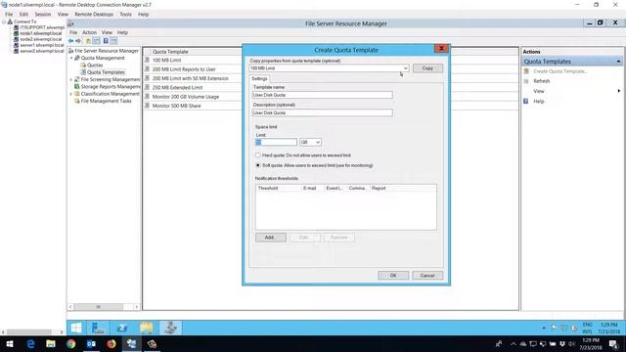Collapse the Connect To tree node
Screen dimensions: 626x352
click(x=4, y=22)
